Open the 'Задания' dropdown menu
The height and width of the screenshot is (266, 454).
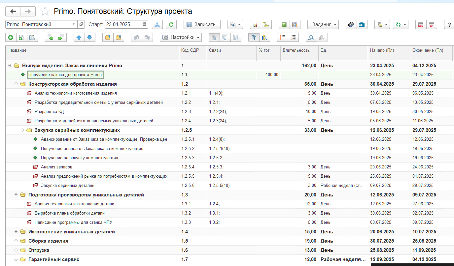tap(323, 24)
